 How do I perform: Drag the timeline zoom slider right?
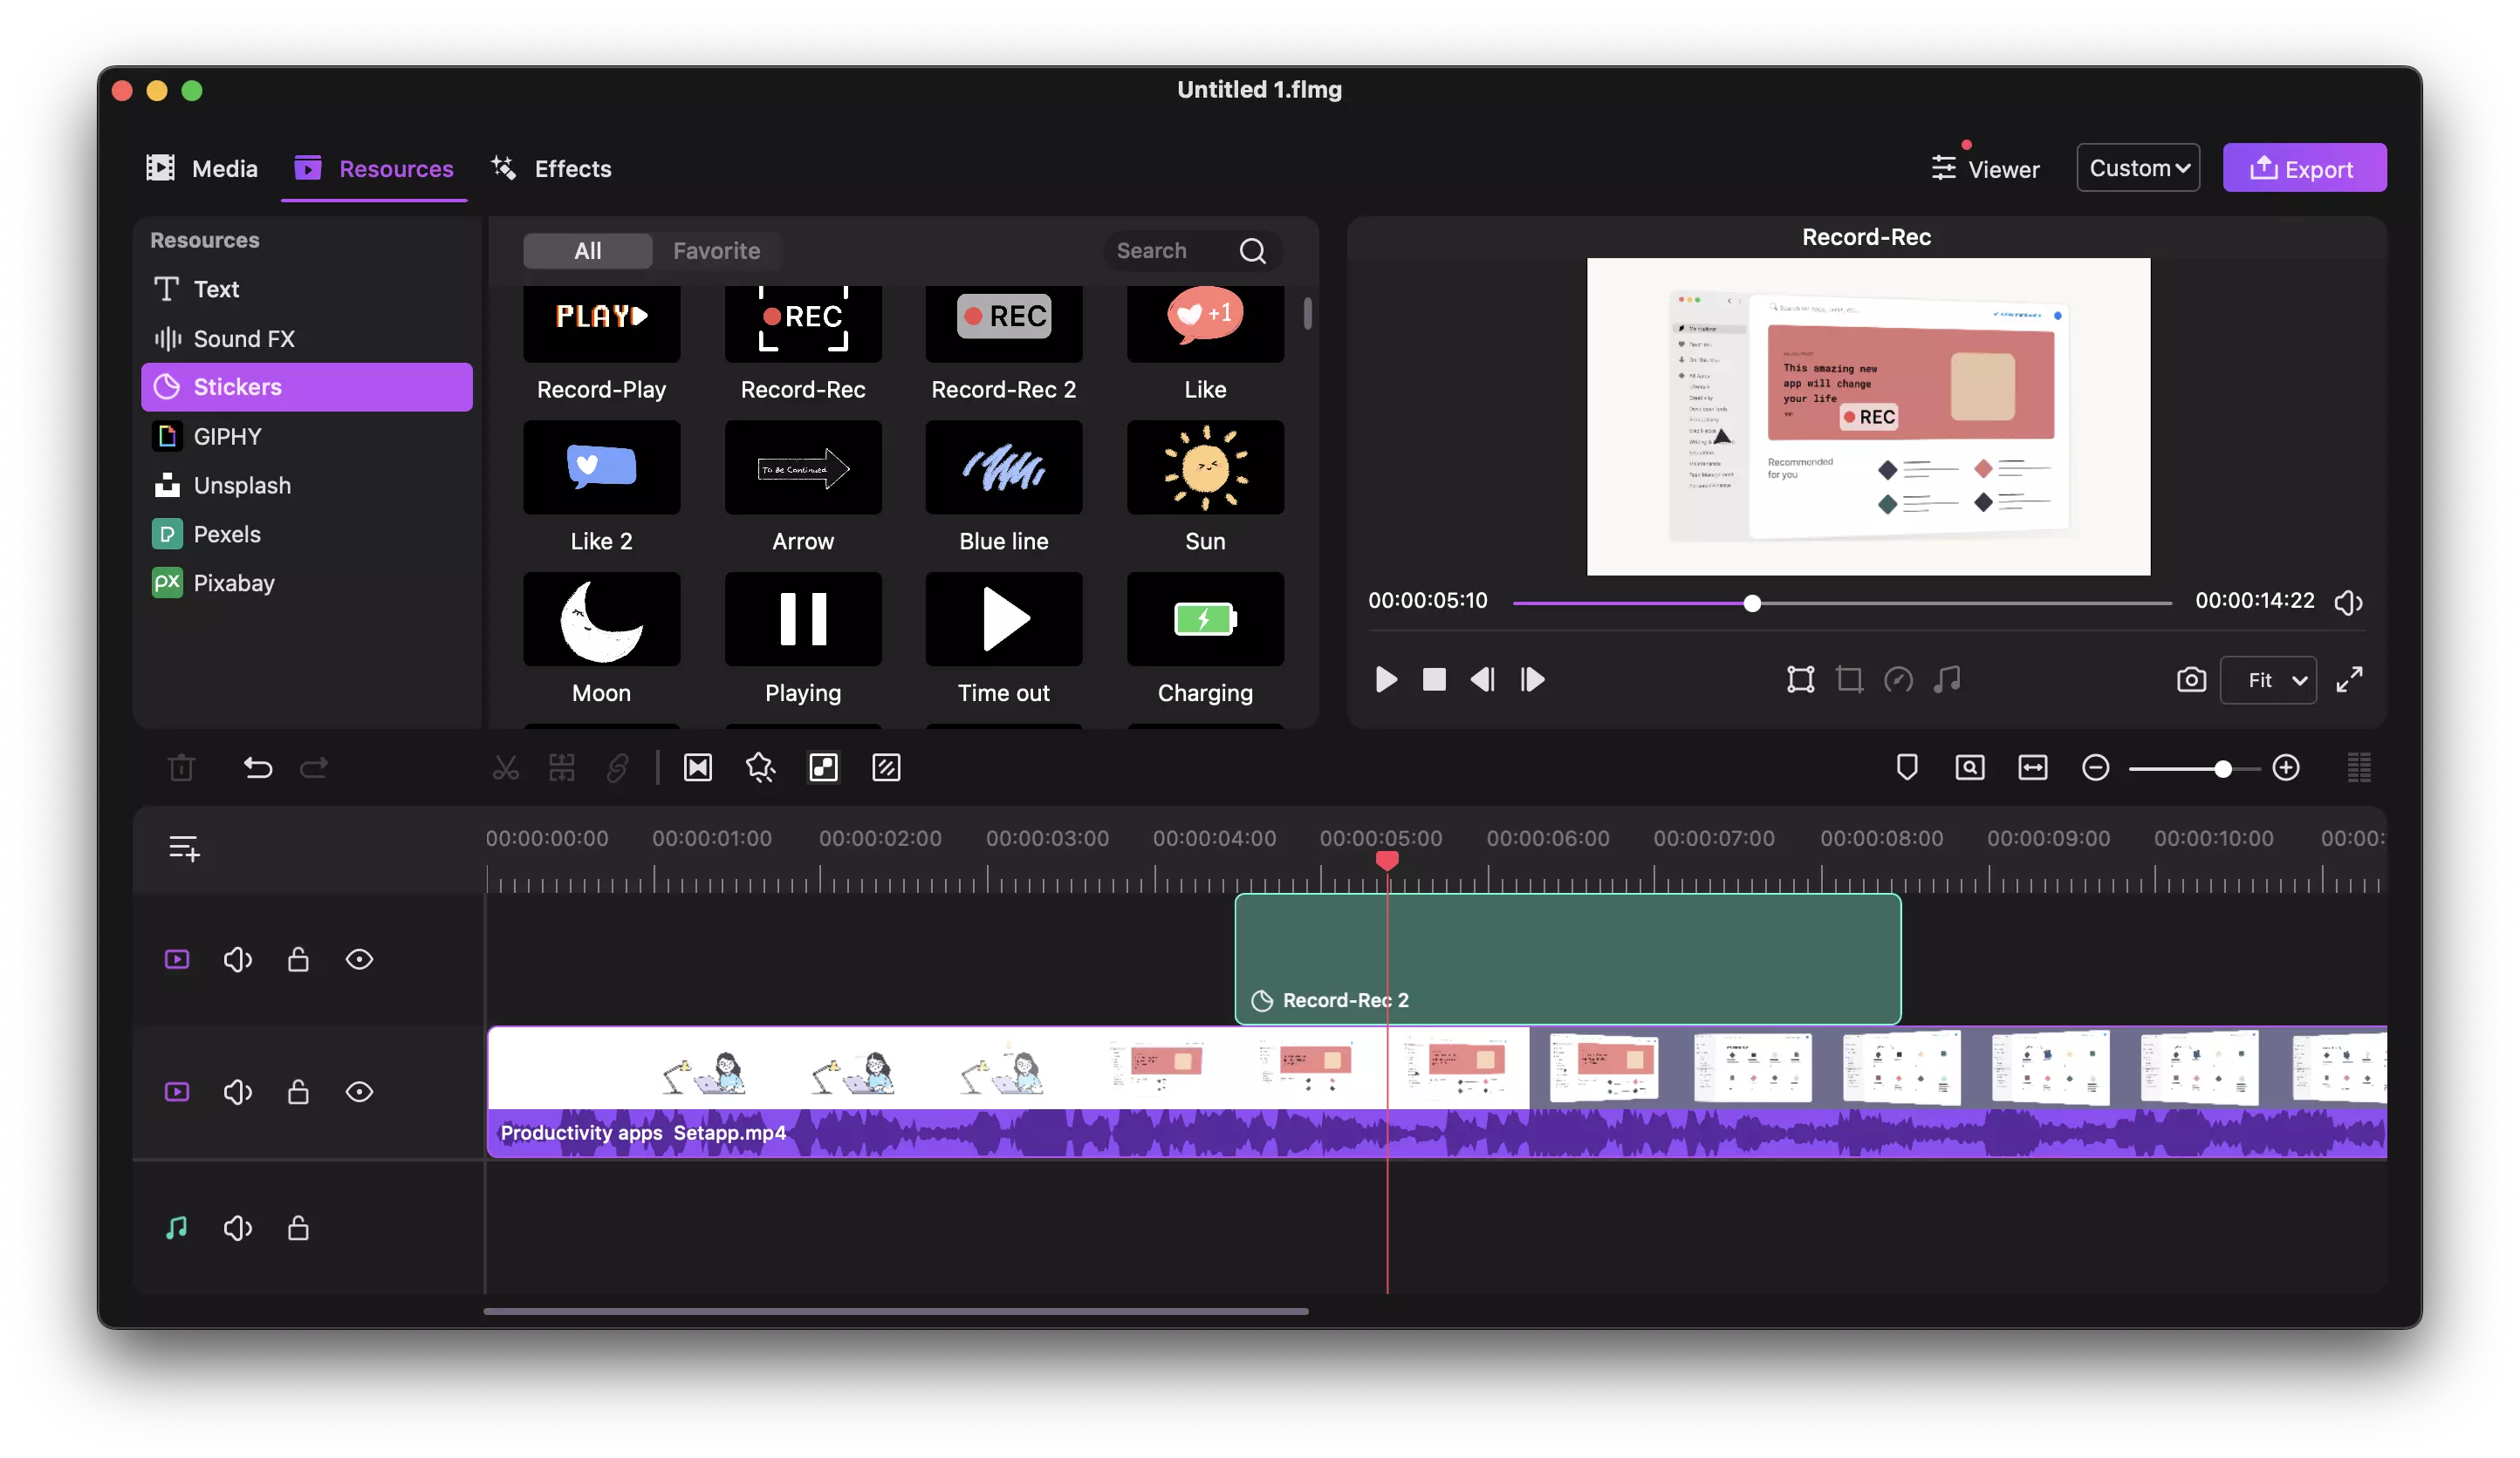pyautogui.click(x=2220, y=767)
